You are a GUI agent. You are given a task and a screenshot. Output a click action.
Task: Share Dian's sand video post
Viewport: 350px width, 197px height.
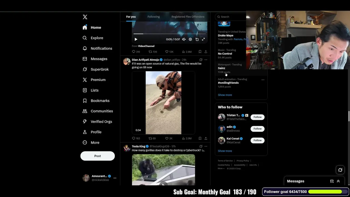[x=206, y=138]
